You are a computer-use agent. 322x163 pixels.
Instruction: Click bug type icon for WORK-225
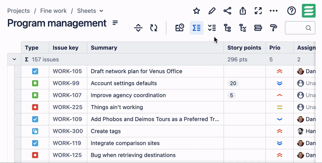click(35, 107)
